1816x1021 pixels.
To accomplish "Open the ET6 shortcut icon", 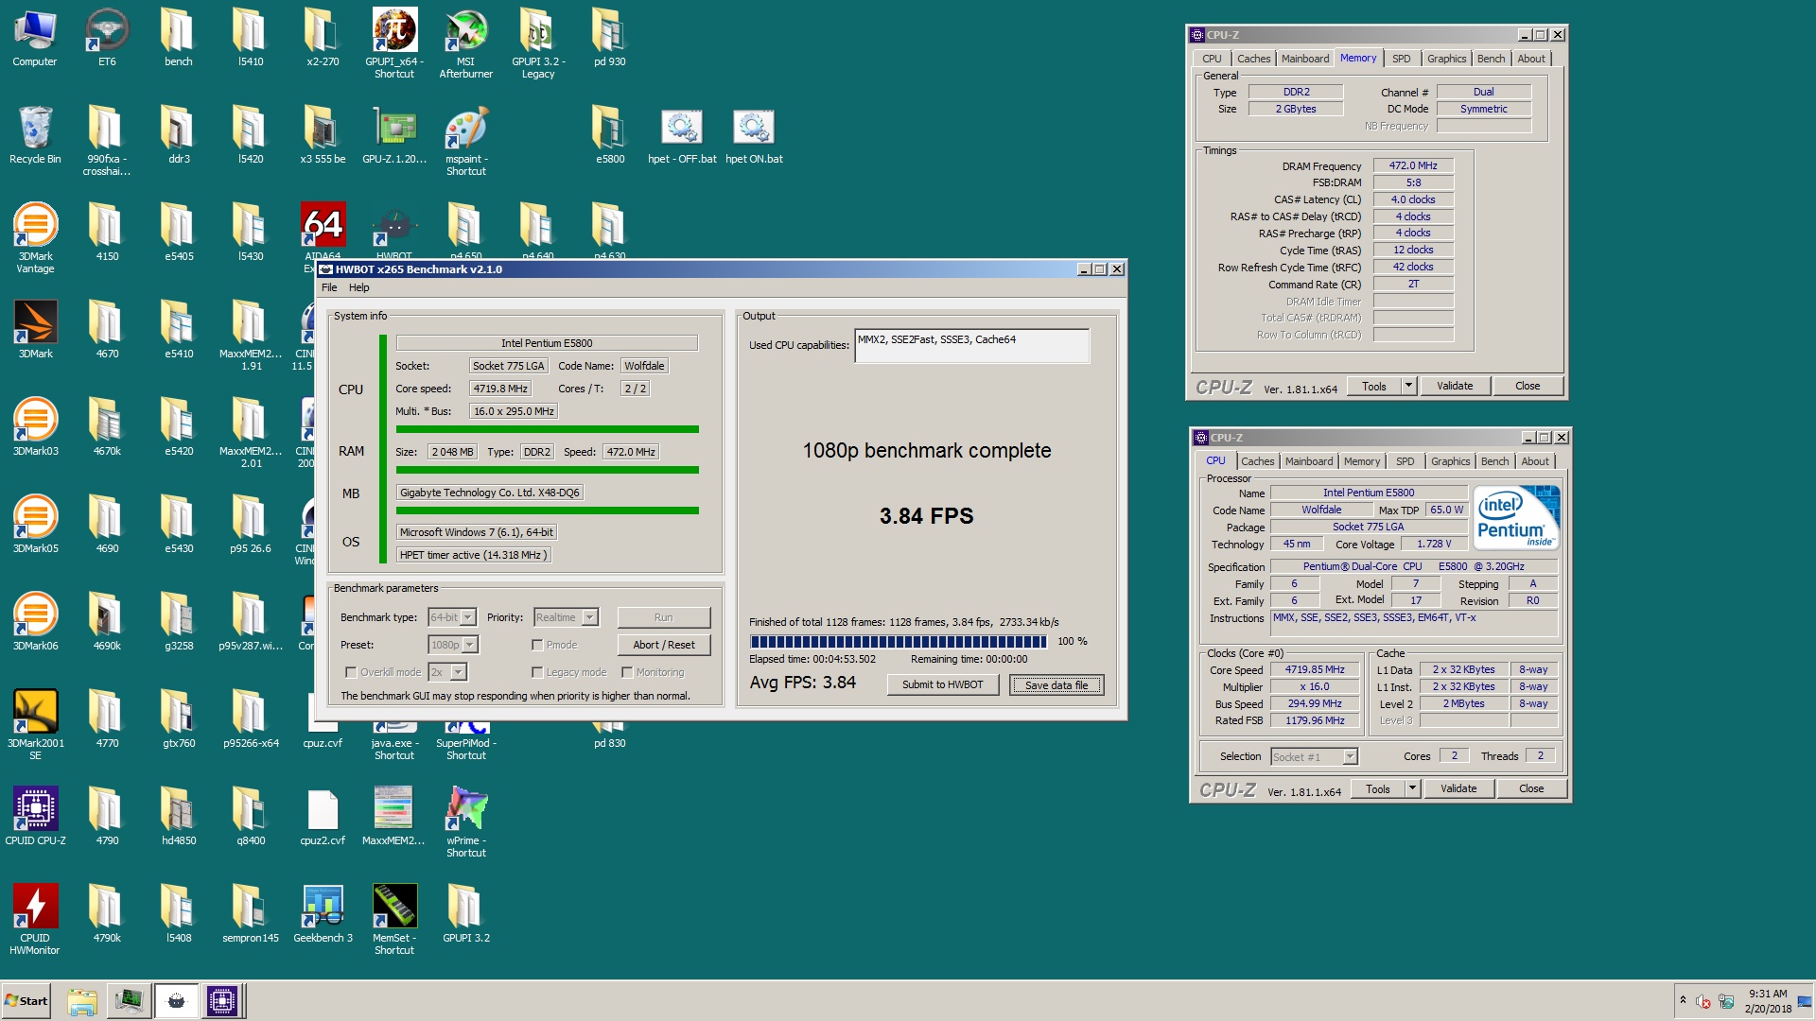I will [107, 38].
